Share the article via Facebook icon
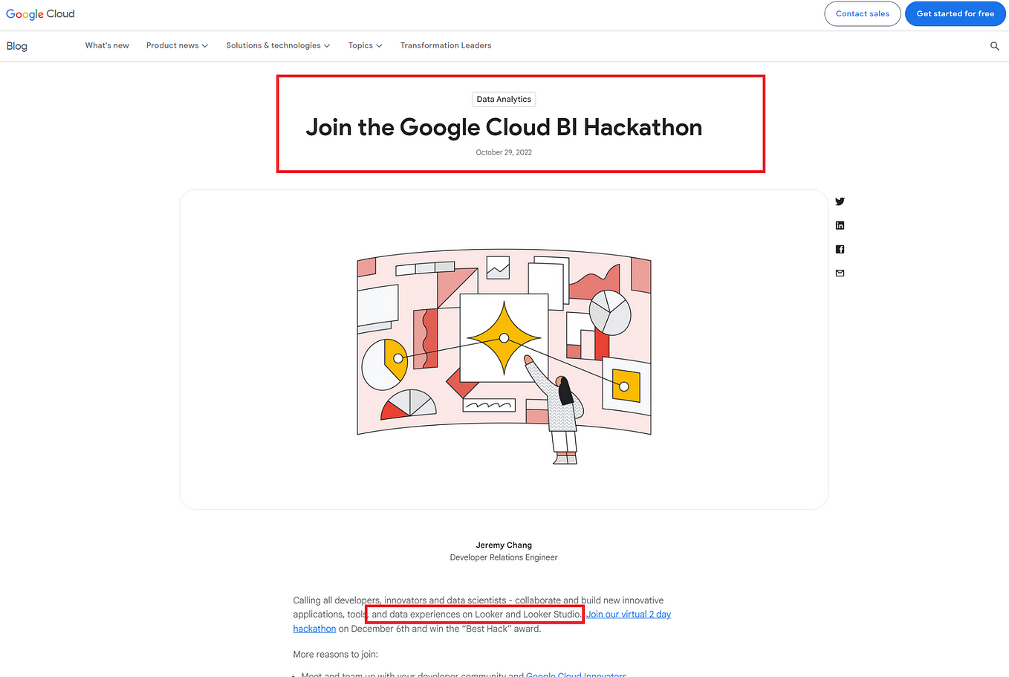Viewport: 1009px width, 677px height. (x=840, y=249)
